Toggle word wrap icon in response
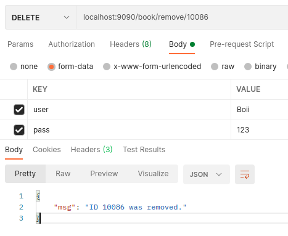The height and width of the screenshot is (236, 288). pyautogui.click(x=245, y=174)
